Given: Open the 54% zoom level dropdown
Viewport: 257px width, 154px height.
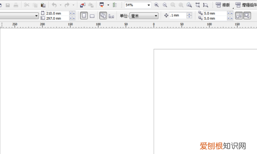Looking at the screenshot, I should point(138,5).
